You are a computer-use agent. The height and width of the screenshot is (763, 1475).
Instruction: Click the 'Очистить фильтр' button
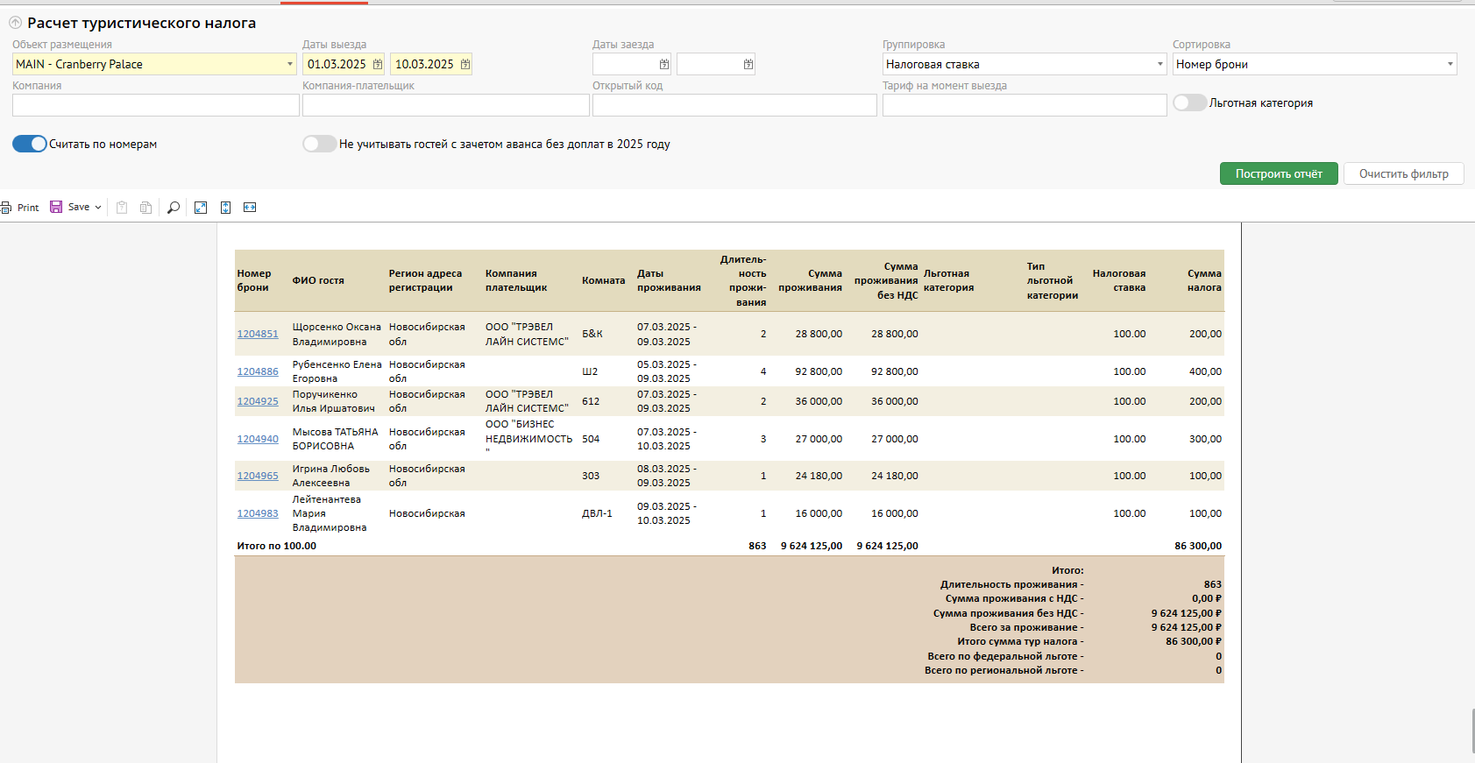[x=1403, y=173]
